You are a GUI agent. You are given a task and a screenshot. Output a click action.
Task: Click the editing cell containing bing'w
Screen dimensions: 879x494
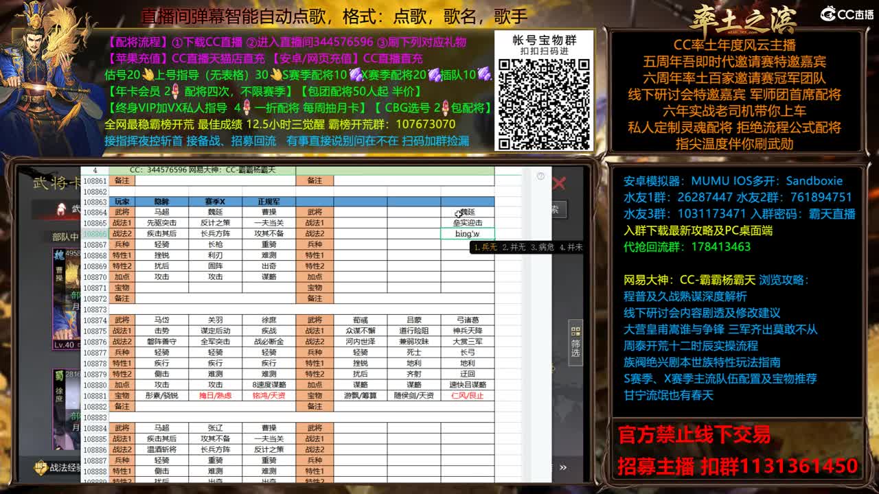pyautogui.click(x=468, y=234)
